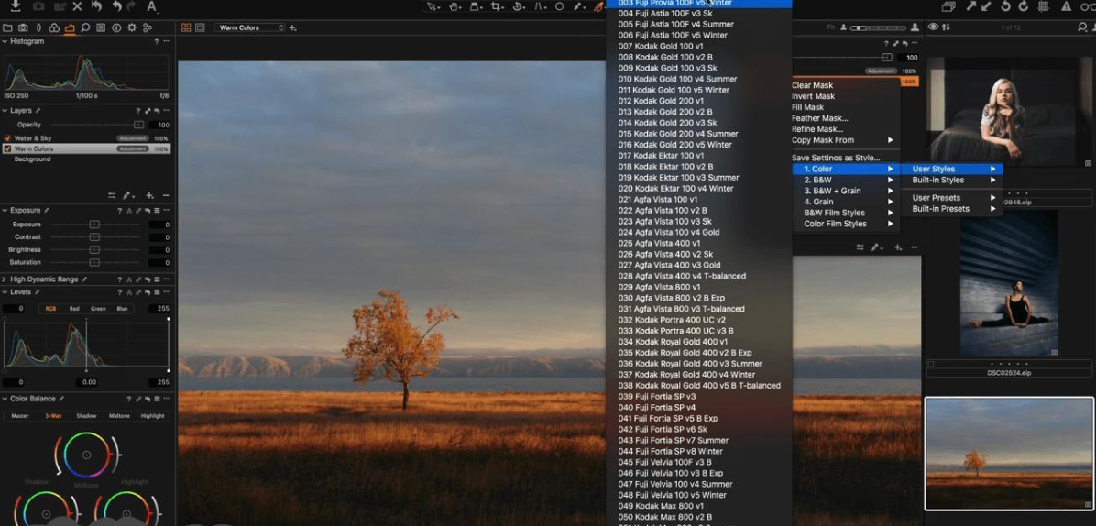Switch Color Balance to Highlight tab
1096x526 pixels.
point(152,416)
